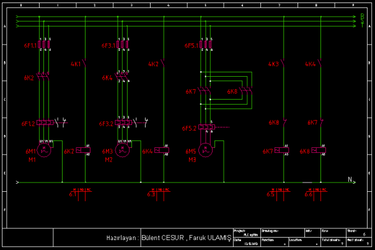375x250 pixels.
Task: Click the 6F3.1 three-pole fuse symbol
Action: [x=122, y=45]
